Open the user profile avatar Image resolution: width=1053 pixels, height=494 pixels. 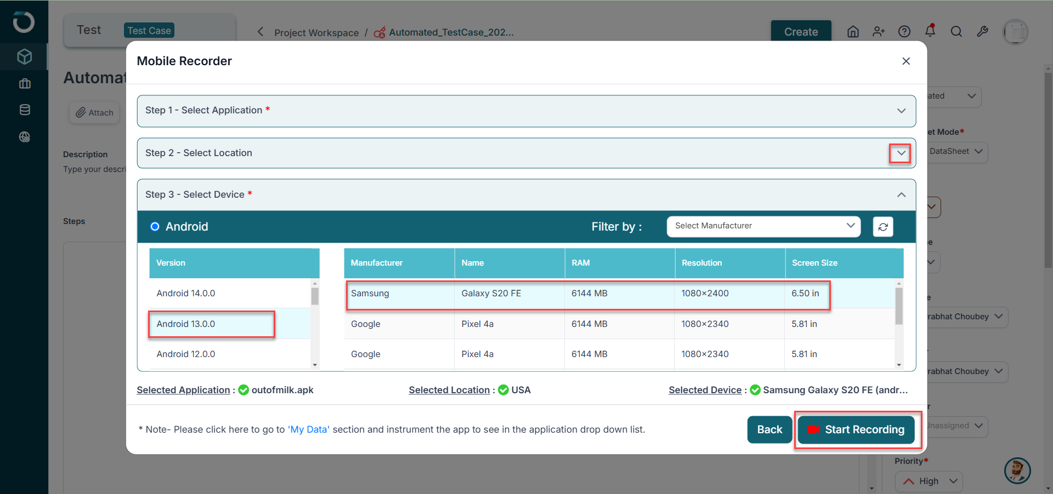pyautogui.click(x=1016, y=32)
